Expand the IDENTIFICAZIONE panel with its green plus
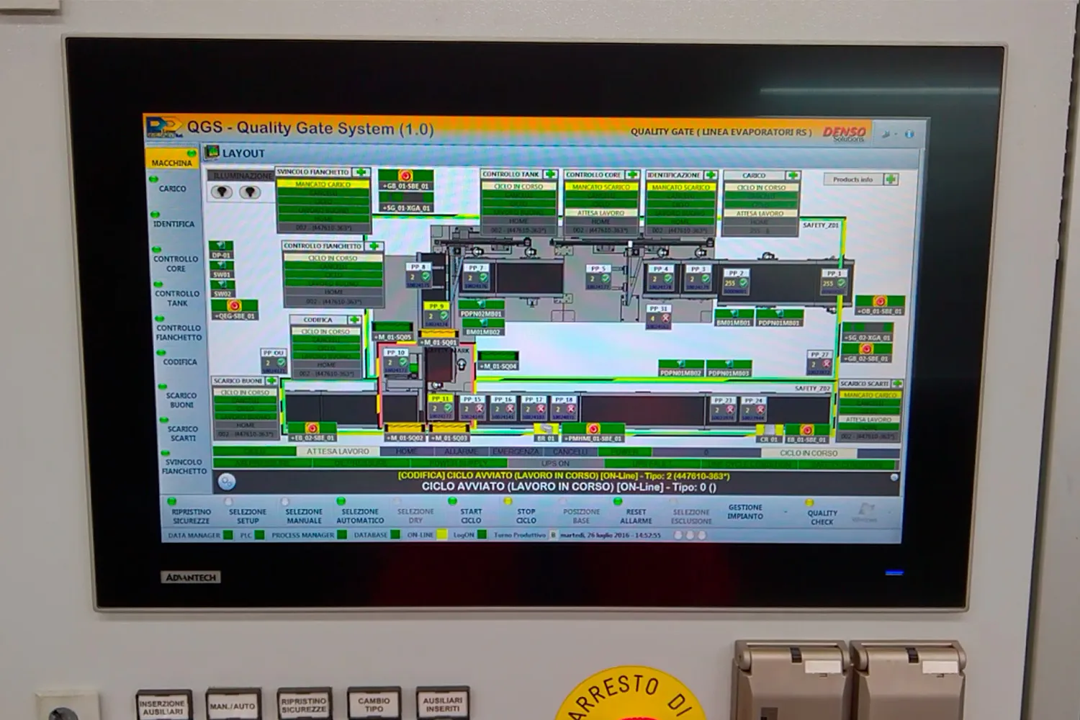The width and height of the screenshot is (1080, 720). pyautogui.click(x=711, y=175)
